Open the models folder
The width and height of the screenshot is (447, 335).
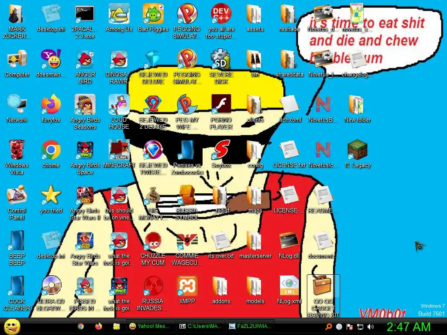point(255,290)
